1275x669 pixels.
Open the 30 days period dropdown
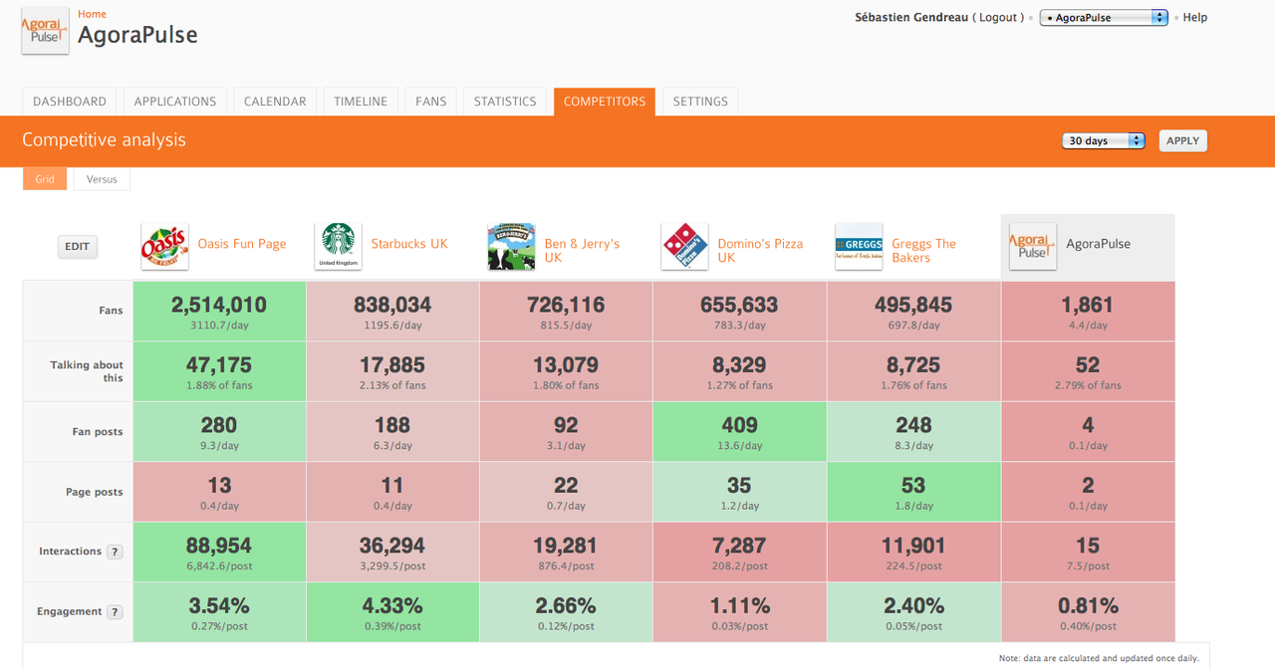click(x=1103, y=141)
